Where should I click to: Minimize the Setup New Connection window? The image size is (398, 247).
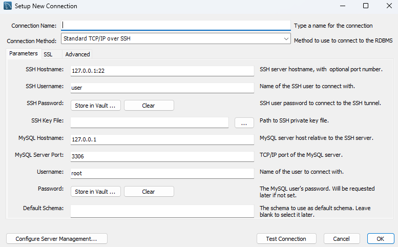tap(343, 6)
